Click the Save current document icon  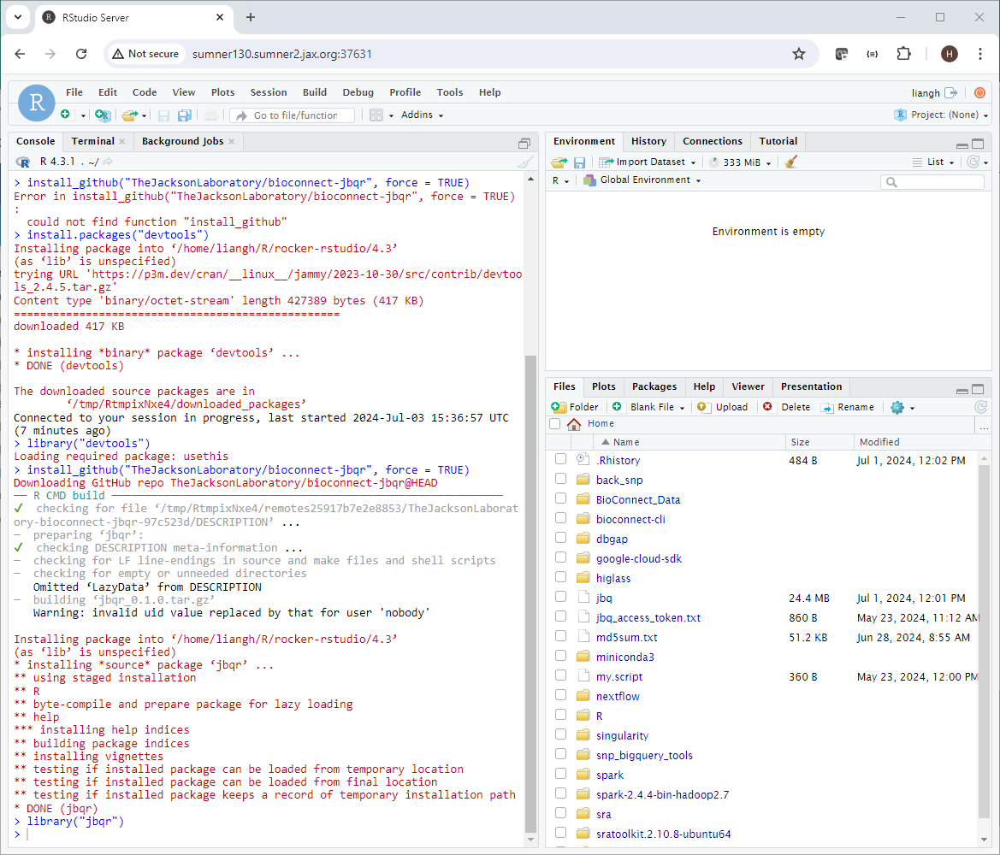tap(163, 115)
